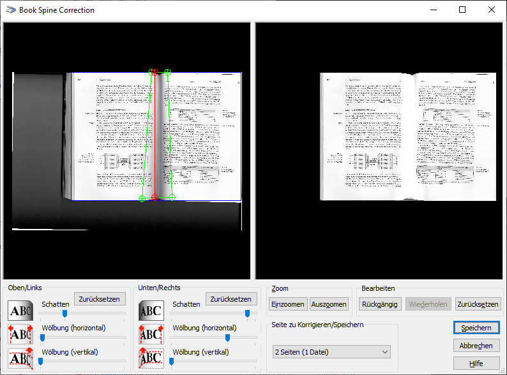Viewport: 507px width, 375px height.
Task: Click Zurücksetzen in the Bearbeiten group
Action: coord(478,304)
